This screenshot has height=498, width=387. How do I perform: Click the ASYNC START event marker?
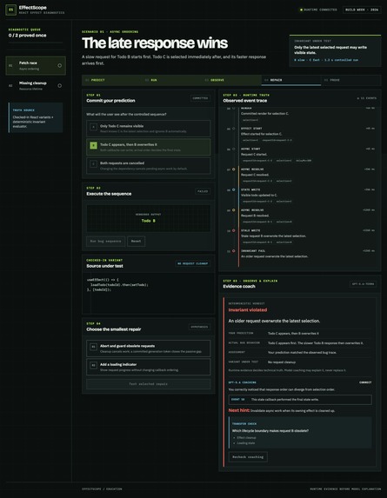(234, 149)
